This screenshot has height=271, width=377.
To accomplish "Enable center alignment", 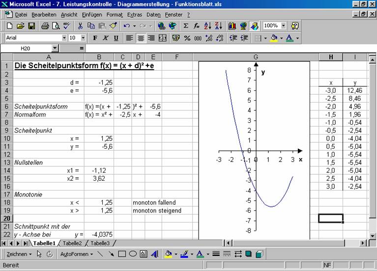I will 141,38.
